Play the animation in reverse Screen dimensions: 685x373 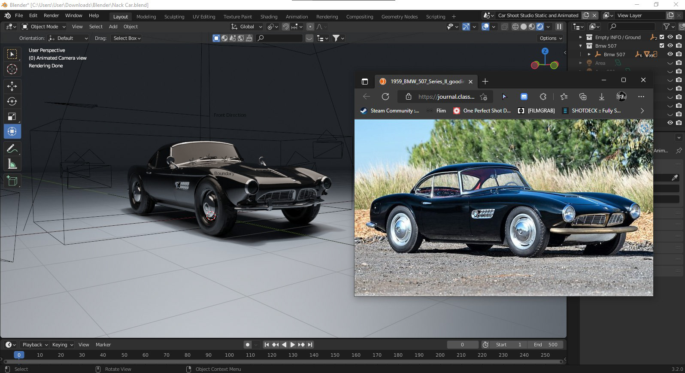coord(284,345)
